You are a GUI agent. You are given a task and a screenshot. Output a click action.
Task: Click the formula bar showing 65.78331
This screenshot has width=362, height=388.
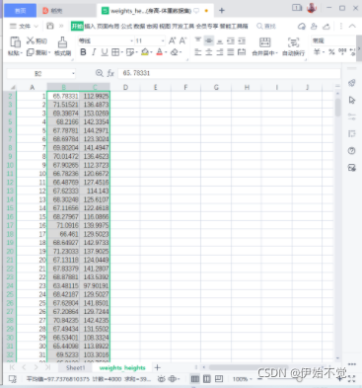click(229, 73)
